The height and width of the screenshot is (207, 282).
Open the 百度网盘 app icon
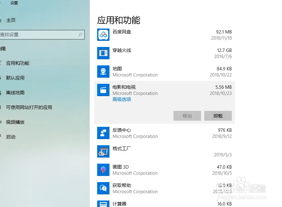coord(103,35)
